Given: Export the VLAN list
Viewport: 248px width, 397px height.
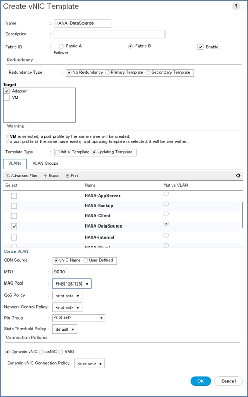Looking at the screenshot, I should tap(52, 176).
